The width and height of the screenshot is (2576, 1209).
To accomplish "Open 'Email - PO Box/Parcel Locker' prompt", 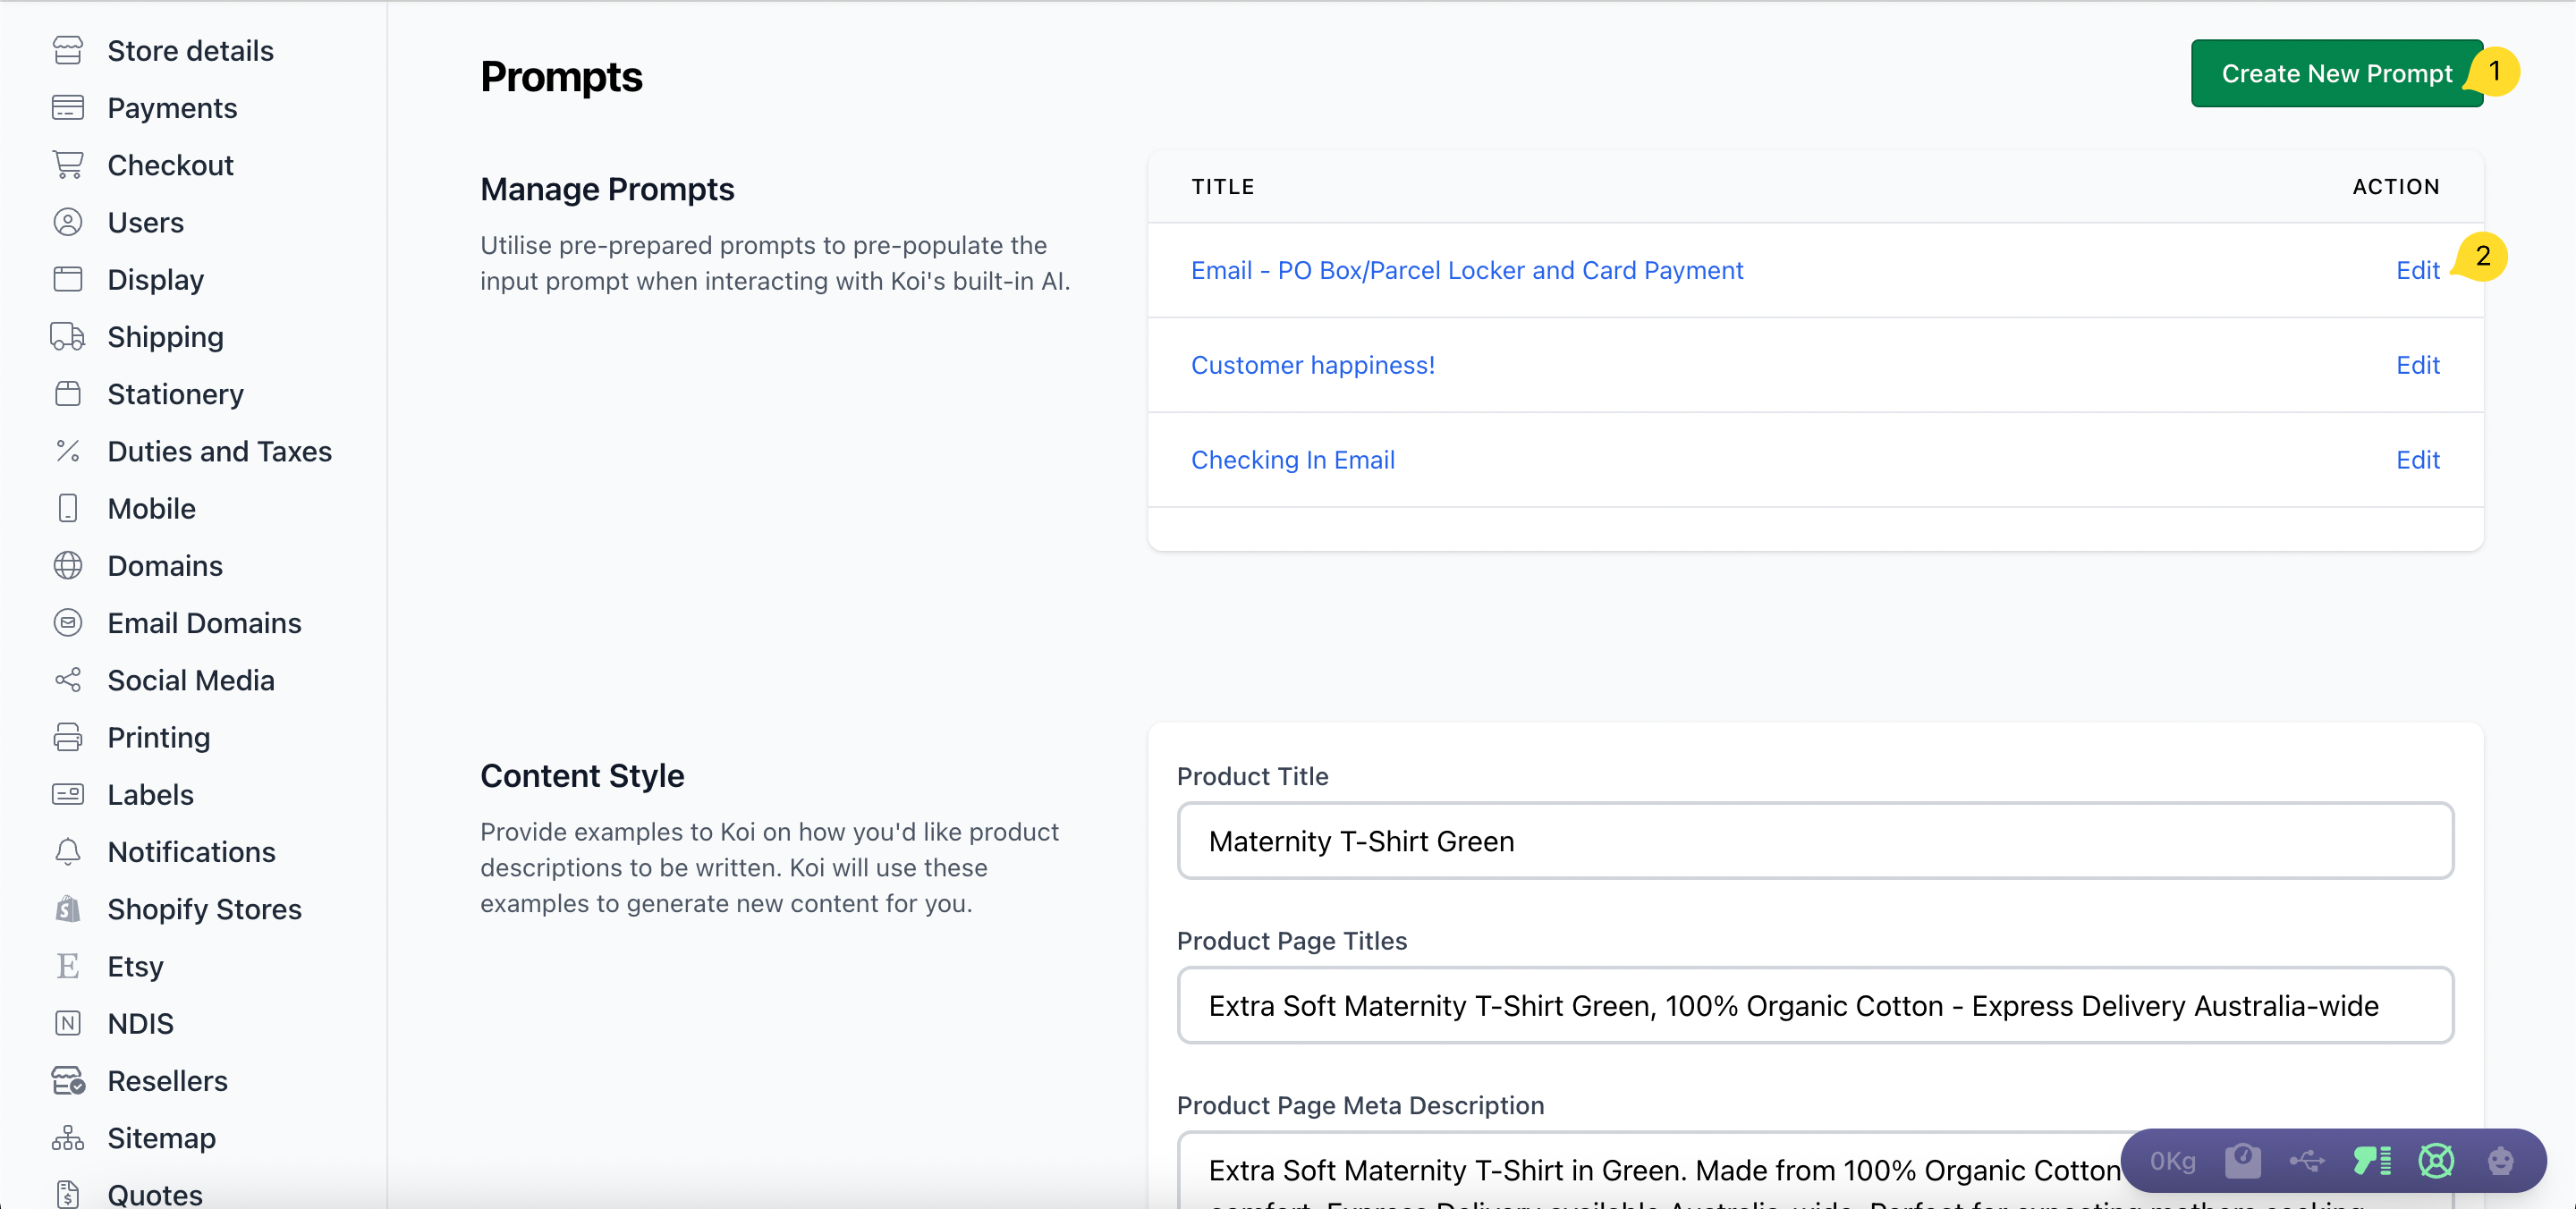I will pyautogui.click(x=1466, y=270).
